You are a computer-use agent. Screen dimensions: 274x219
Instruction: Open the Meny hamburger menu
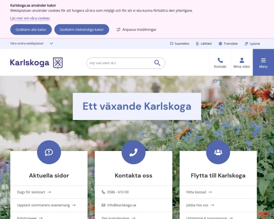(263, 63)
